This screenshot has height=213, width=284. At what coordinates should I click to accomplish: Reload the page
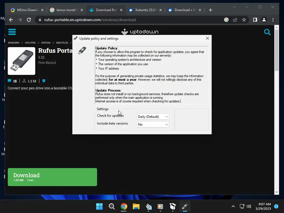[x=29, y=20]
